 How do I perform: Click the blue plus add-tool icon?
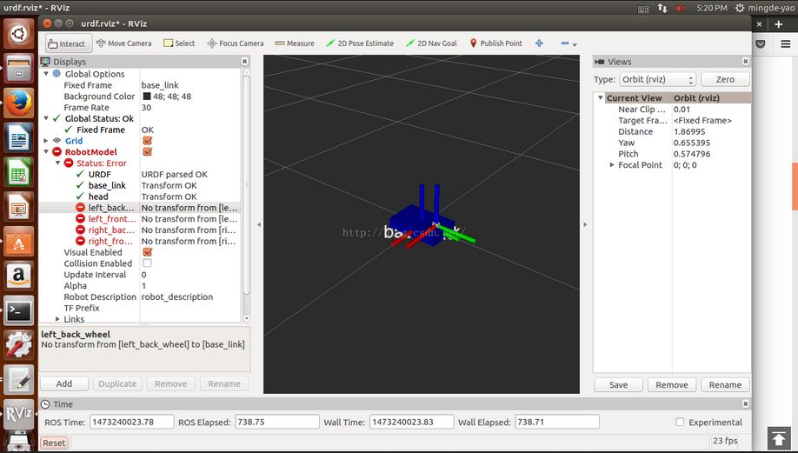(x=539, y=43)
